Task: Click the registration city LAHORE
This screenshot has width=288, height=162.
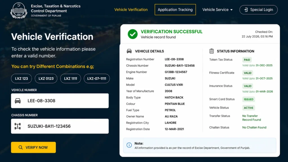Action: tap(170, 123)
